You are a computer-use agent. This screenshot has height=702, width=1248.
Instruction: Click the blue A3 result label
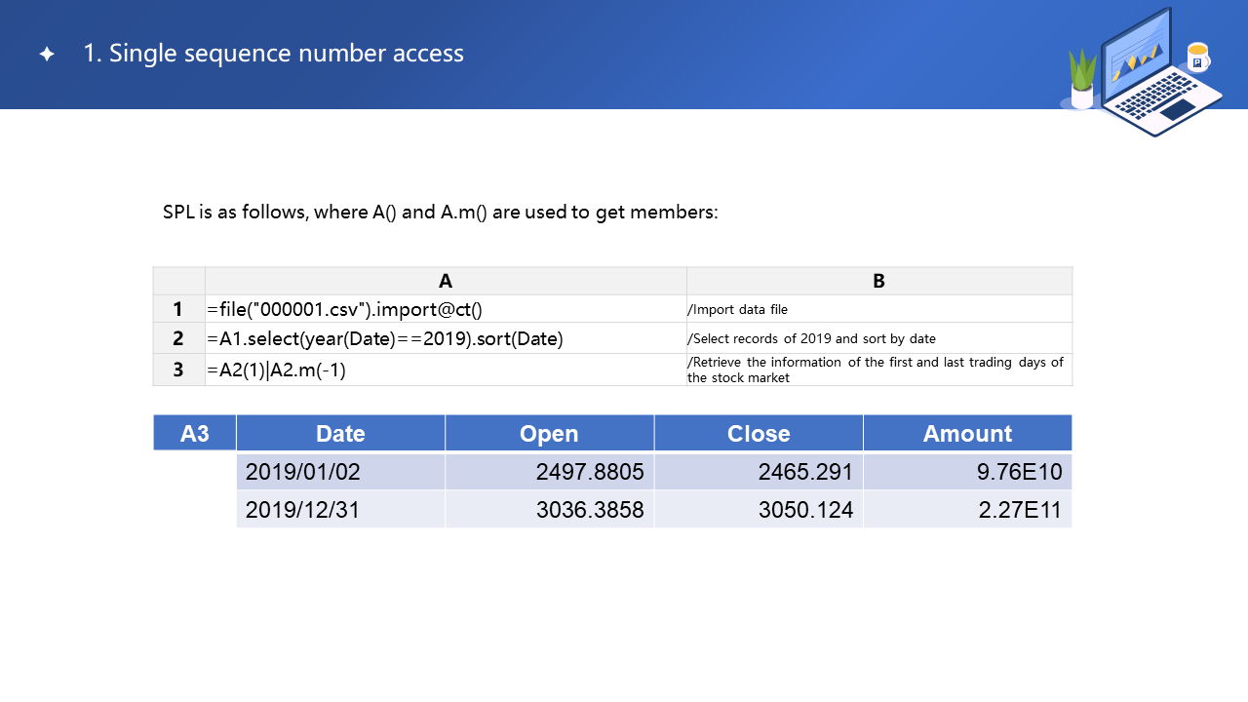click(x=195, y=433)
